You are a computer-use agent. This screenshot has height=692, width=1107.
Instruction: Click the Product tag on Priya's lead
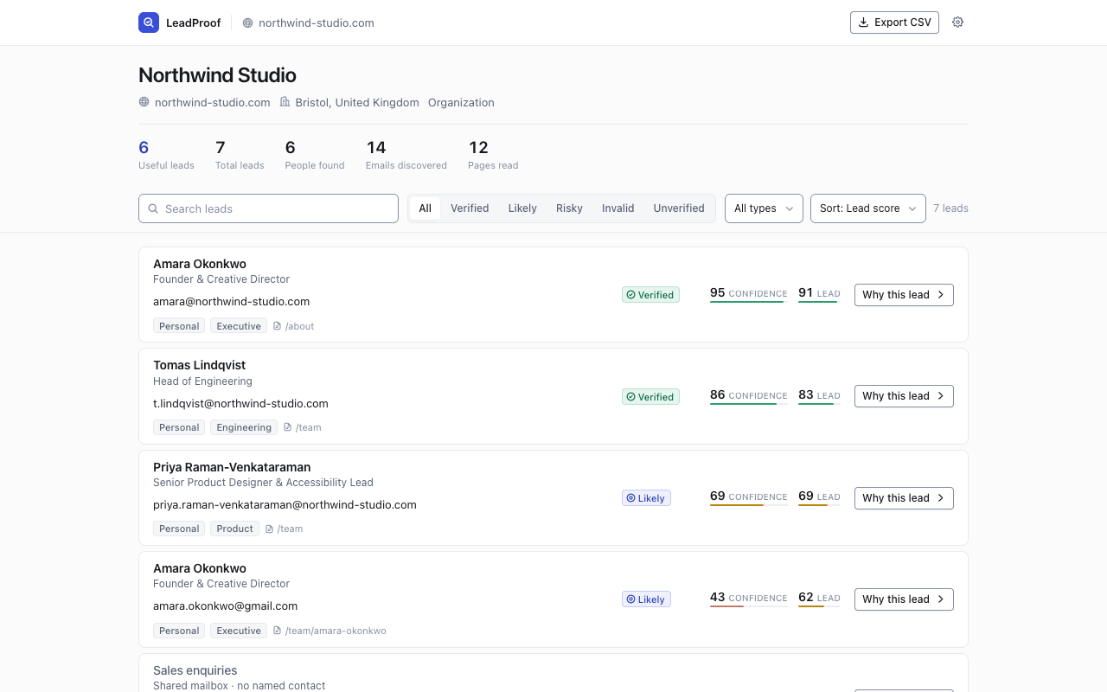tap(234, 529)
